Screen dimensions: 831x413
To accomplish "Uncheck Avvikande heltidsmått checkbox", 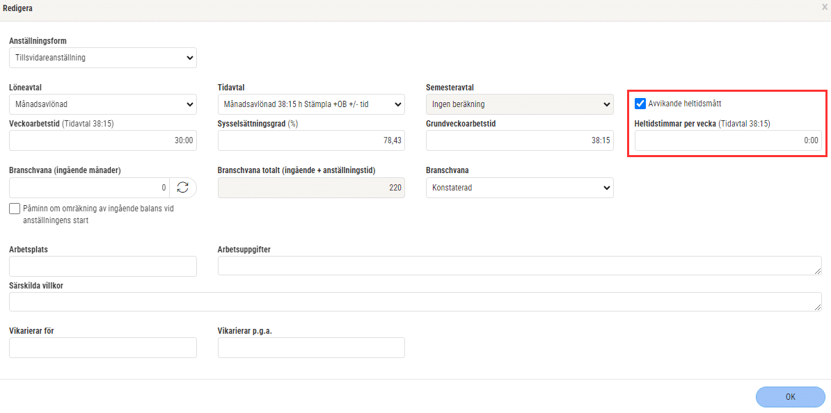I will [640, 103].
